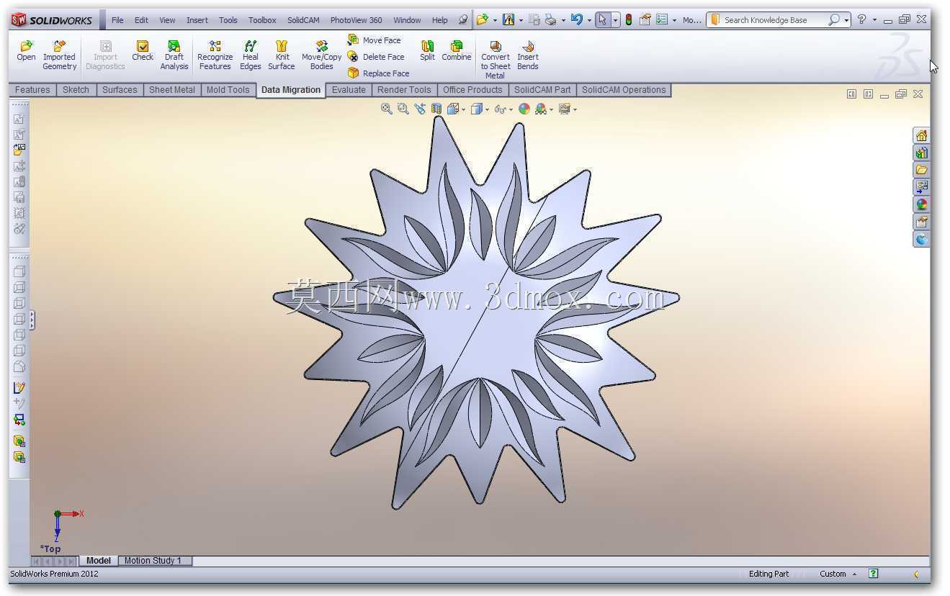Click the Insert Bends tool
The height and width of the screenshot is (596, 950).
click(528, 55)
